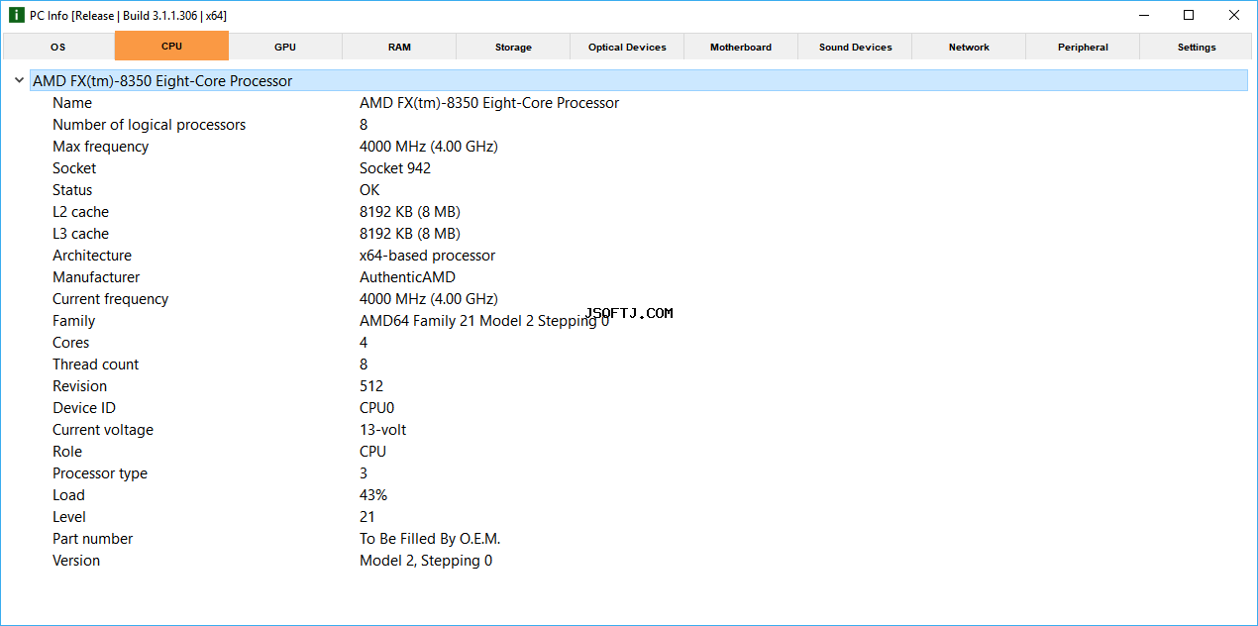Open the Peripheral tab
Viewport: 1258px width, 626px height.
[x=1083, y=47]
